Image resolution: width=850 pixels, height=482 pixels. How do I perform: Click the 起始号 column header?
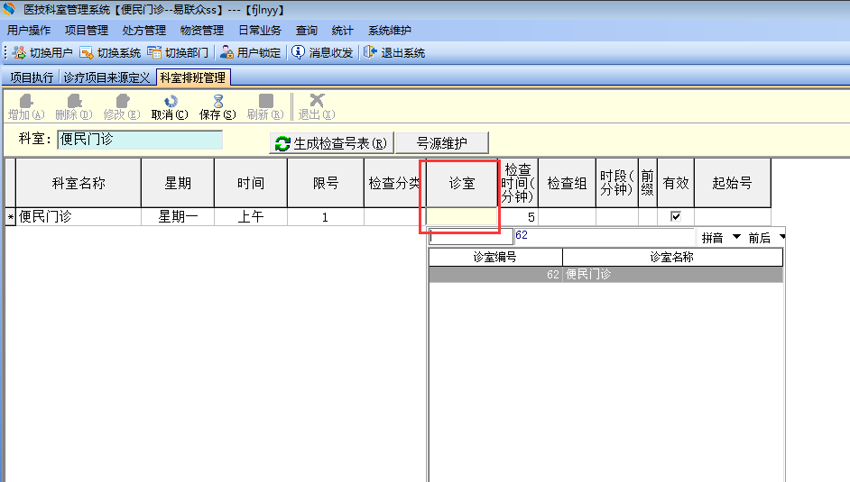coord(733,183)
